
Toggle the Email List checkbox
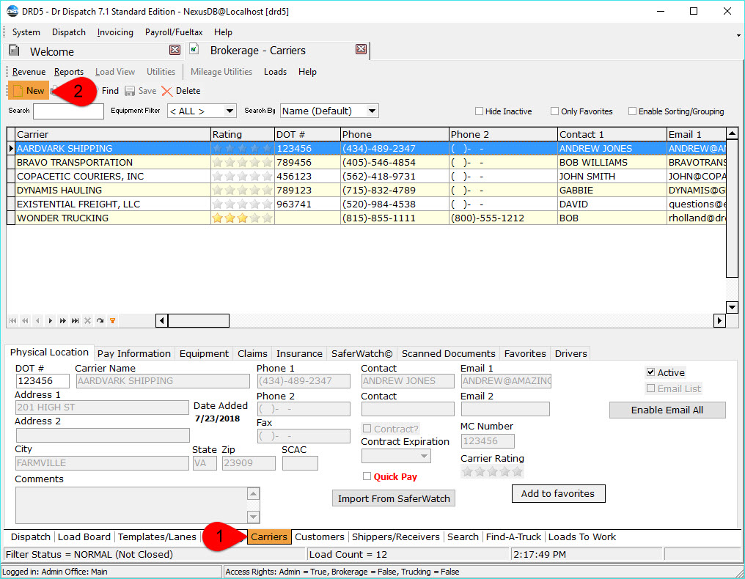pos(651,388)
